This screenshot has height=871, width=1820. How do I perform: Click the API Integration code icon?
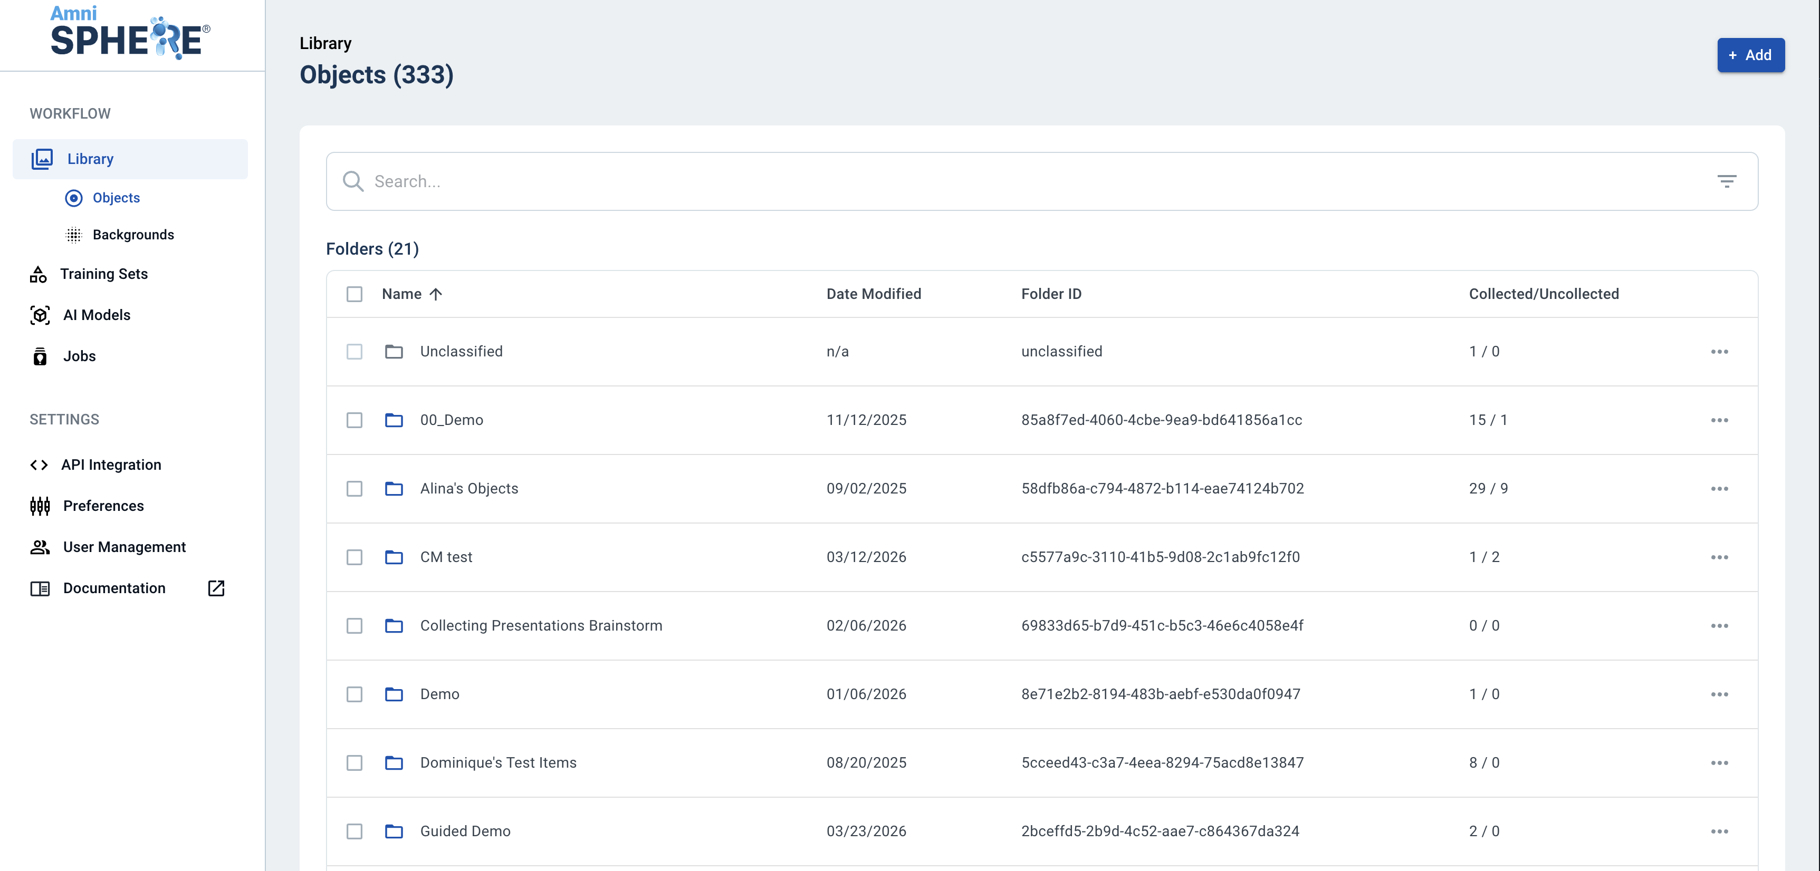pyautogui.click(x=39, y=465)
